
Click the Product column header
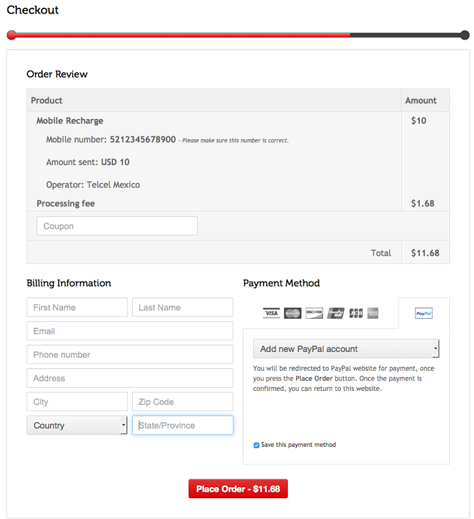(x=47, y=100)
